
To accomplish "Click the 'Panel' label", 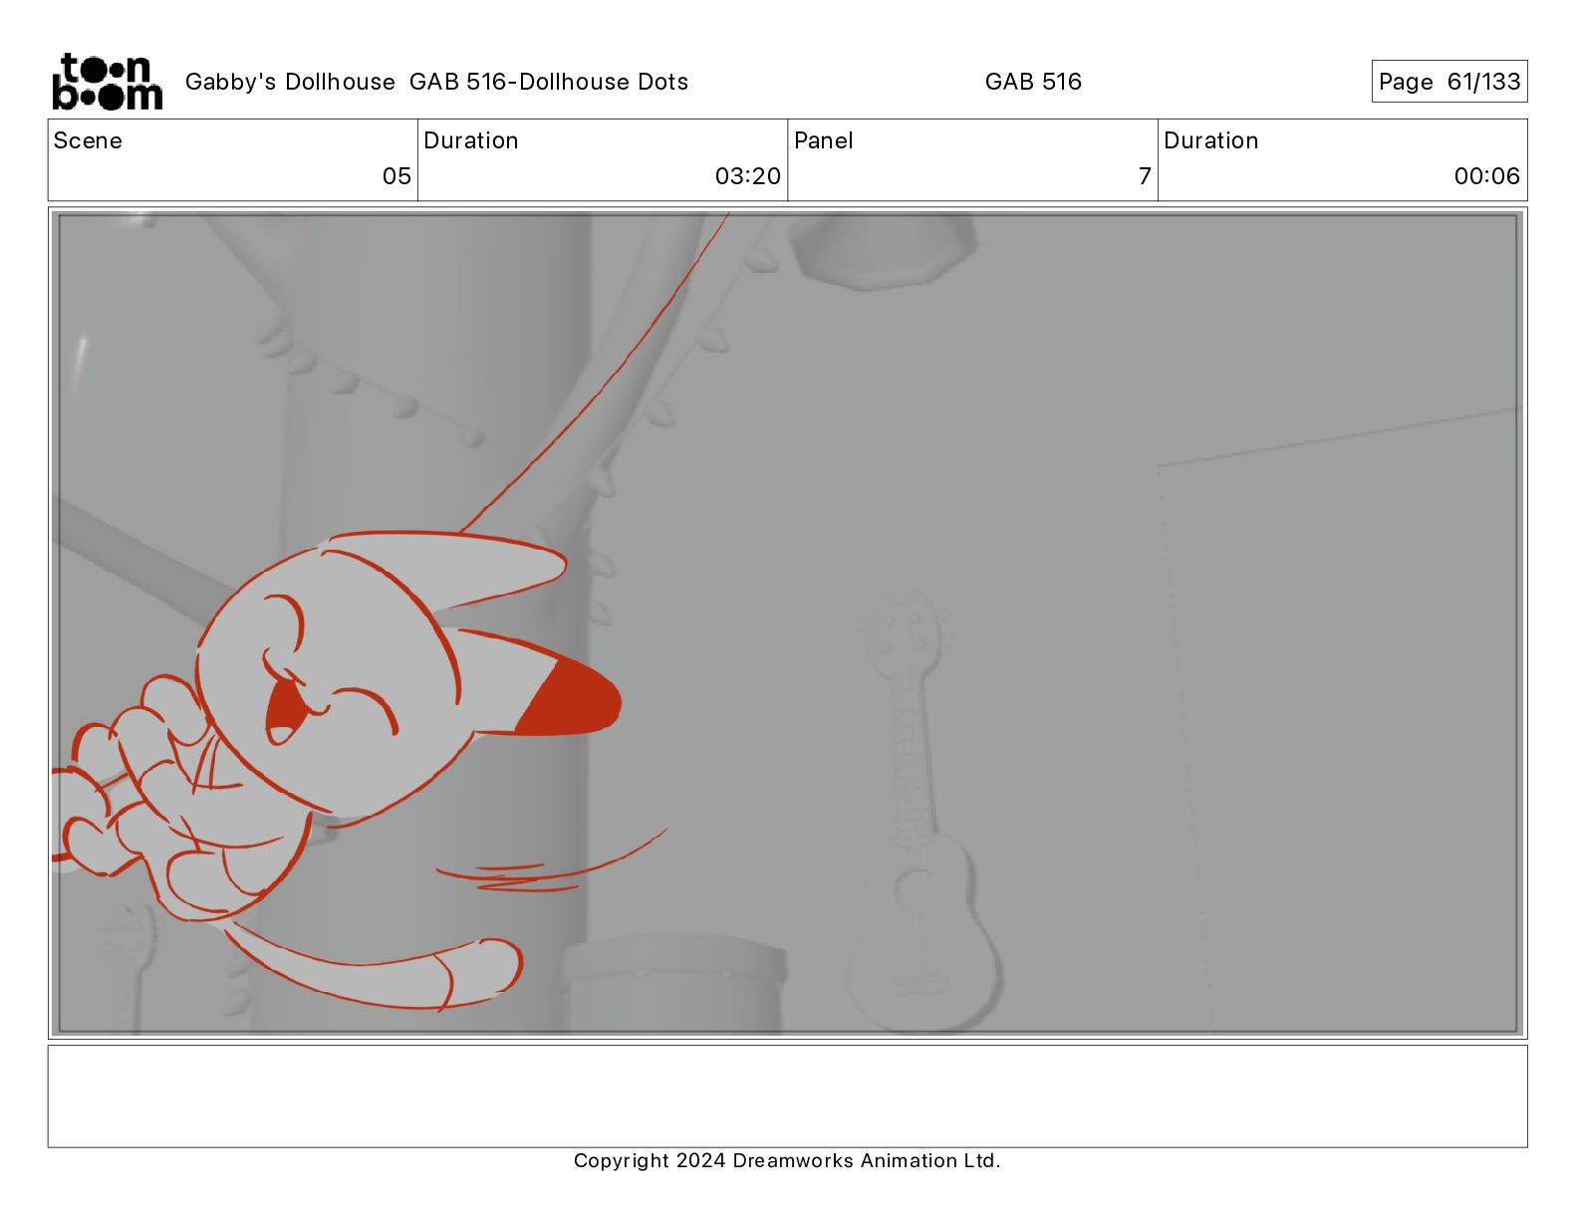I will tap(824, 140).
